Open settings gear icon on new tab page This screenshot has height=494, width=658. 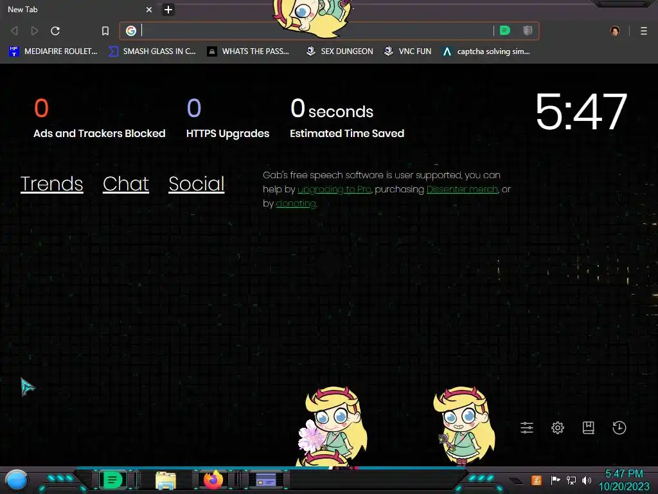coord(558,428)
